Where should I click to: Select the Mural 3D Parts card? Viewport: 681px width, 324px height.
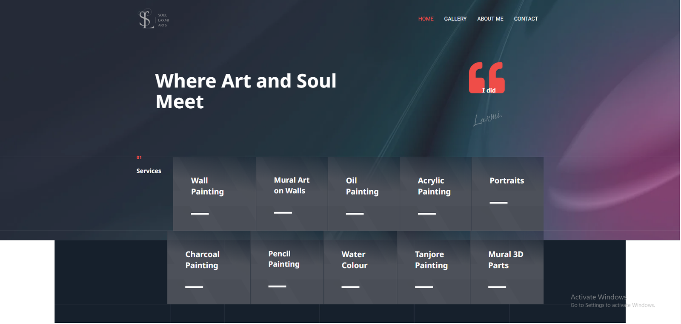pos(507,268)
